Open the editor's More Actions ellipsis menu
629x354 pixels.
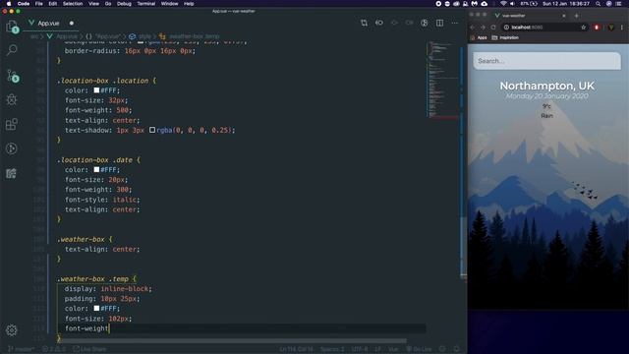(454, 23)
